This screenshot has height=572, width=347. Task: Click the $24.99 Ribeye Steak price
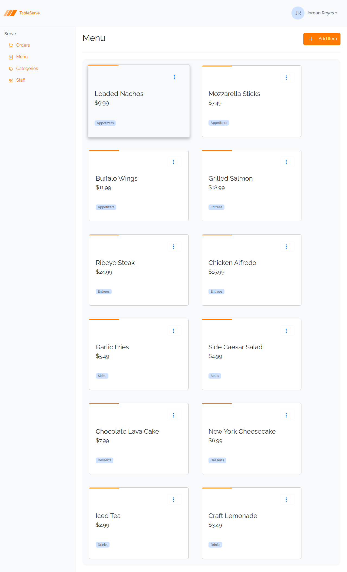[x=104, y=272]
